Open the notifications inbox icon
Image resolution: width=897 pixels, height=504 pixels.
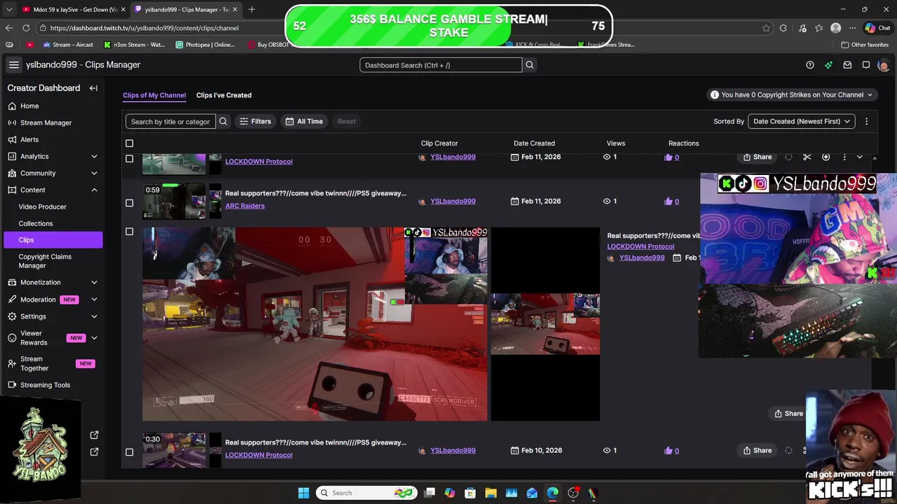(x=847, y=65)
